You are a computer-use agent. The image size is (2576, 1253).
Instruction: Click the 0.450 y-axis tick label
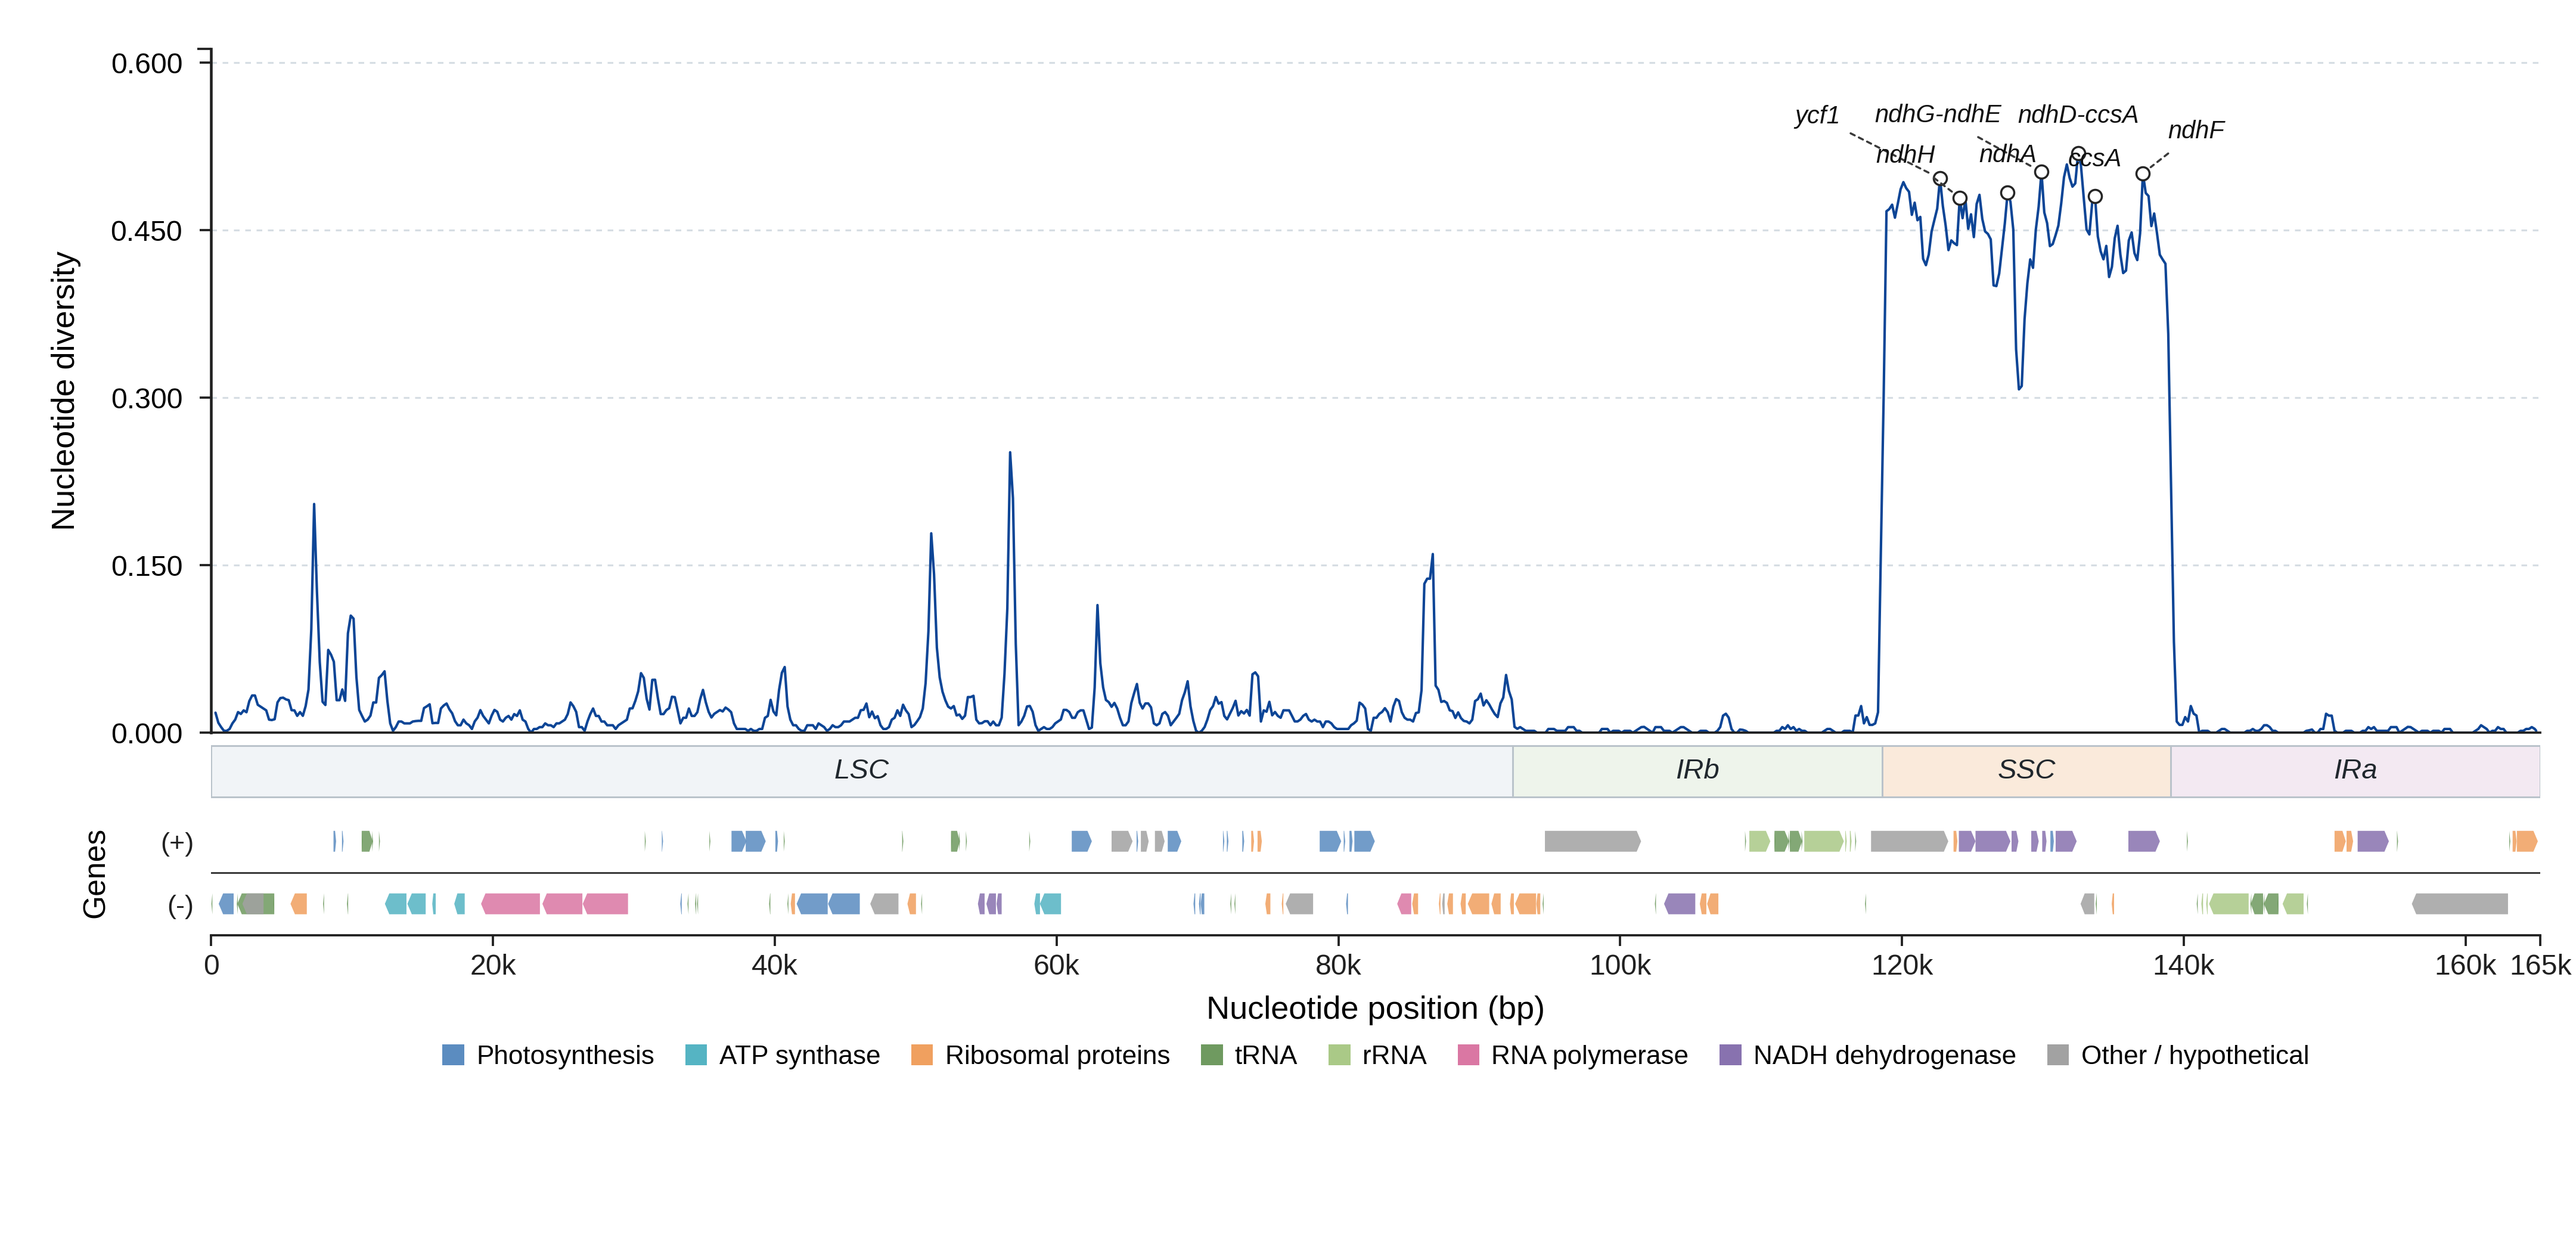click(147, 231)
